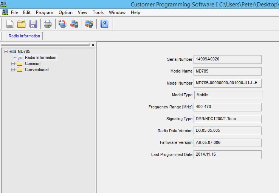Open the Program menu
The height and width of the screenshot is (193, 279).
45,12
